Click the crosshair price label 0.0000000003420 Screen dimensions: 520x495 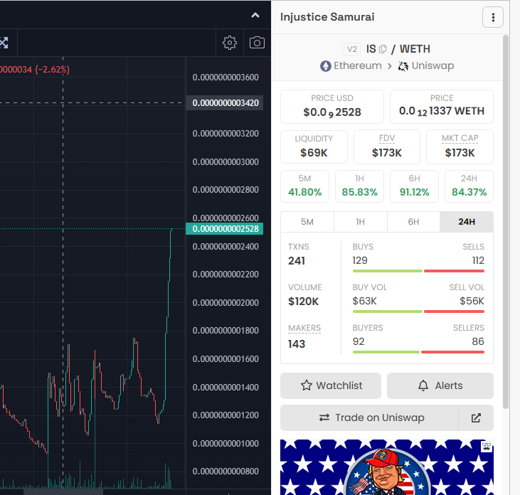[x=225, y=103]
